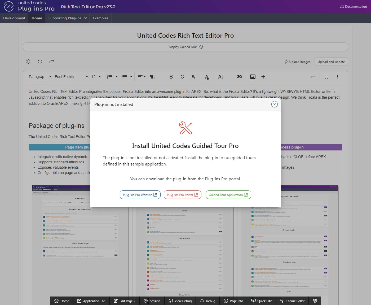
Task: Open Page Info in developer toolbar
Action: tap(233, 301)
